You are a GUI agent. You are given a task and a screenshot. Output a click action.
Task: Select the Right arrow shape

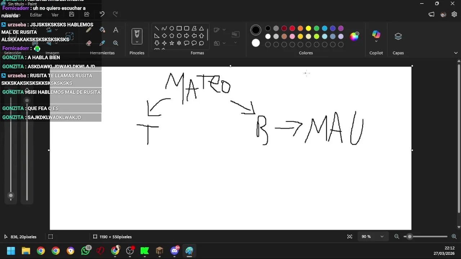coord(187,36)
